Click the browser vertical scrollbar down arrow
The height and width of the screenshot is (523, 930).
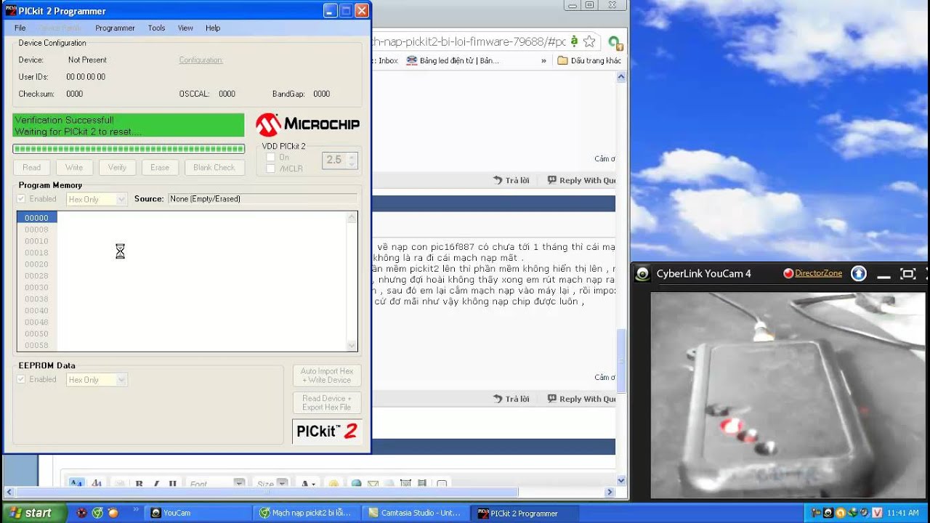(621, 480)
